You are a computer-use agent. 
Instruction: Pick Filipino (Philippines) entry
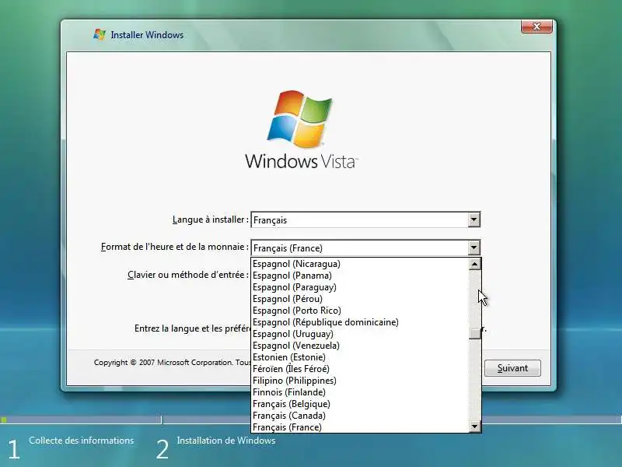tap(360, 381)
